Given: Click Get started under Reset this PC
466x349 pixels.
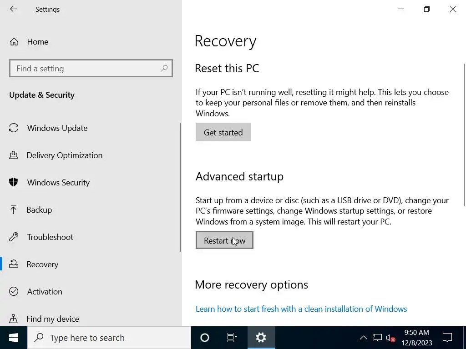Looking at the screenshot, I should point(223,132).
